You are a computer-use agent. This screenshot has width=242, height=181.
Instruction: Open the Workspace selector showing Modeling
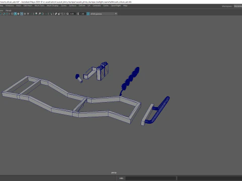click(238, 6)
